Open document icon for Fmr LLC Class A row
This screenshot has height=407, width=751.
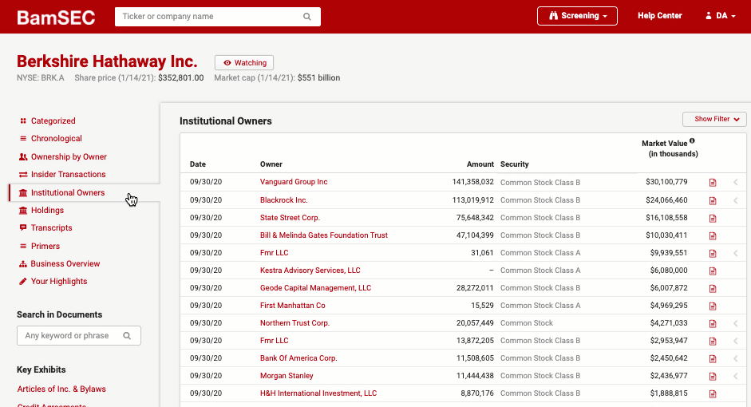[713, 253]
